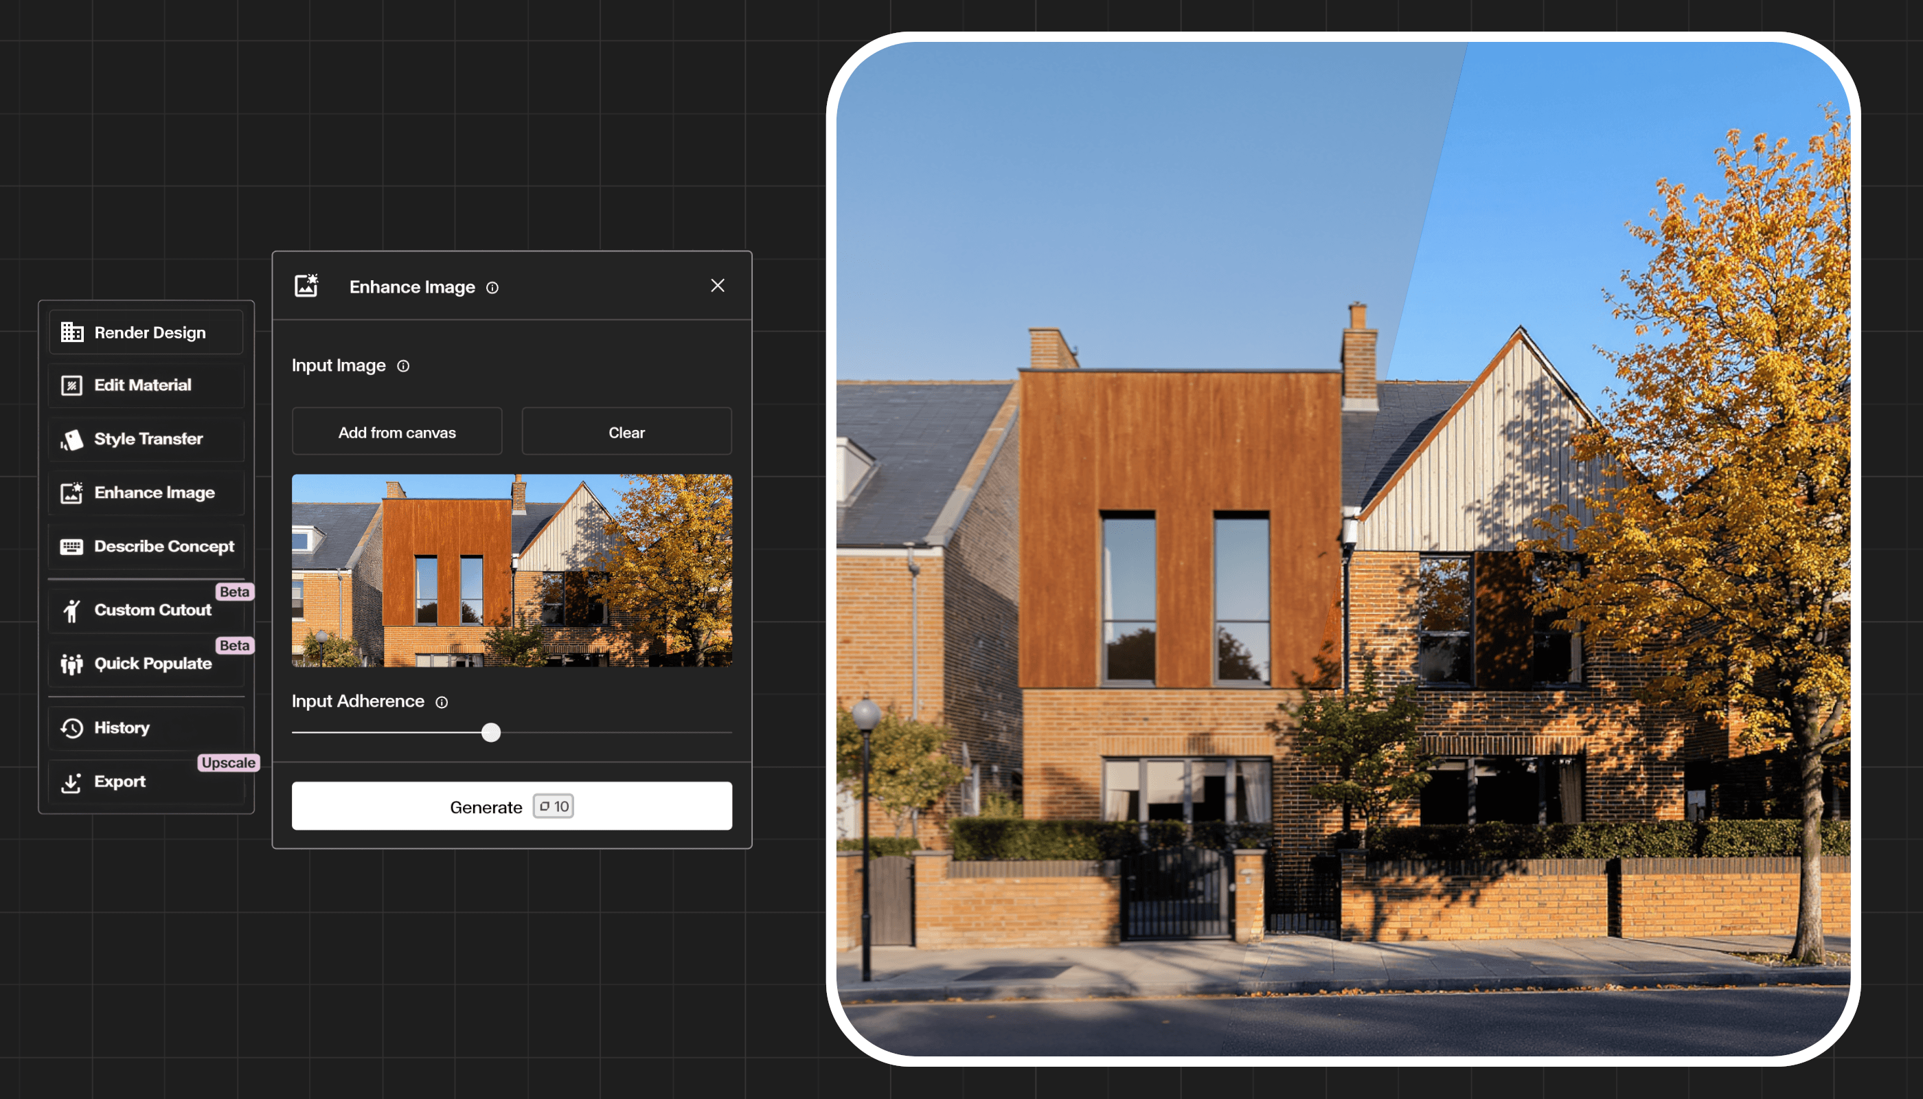Image resolution: width=1923 pixels, height=1099 pixels.
Task: Click the History clock icon
Action: pyautogui.click(x=71, y=728)
